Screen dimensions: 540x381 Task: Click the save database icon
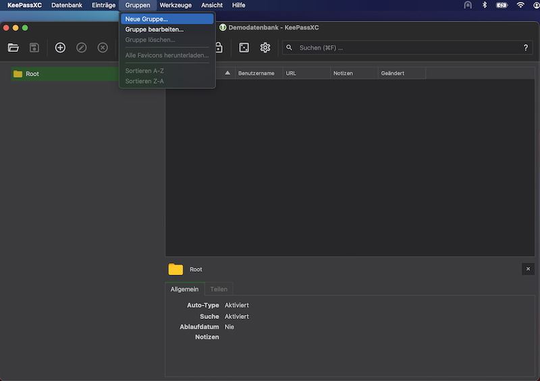(x=34, y=48)
